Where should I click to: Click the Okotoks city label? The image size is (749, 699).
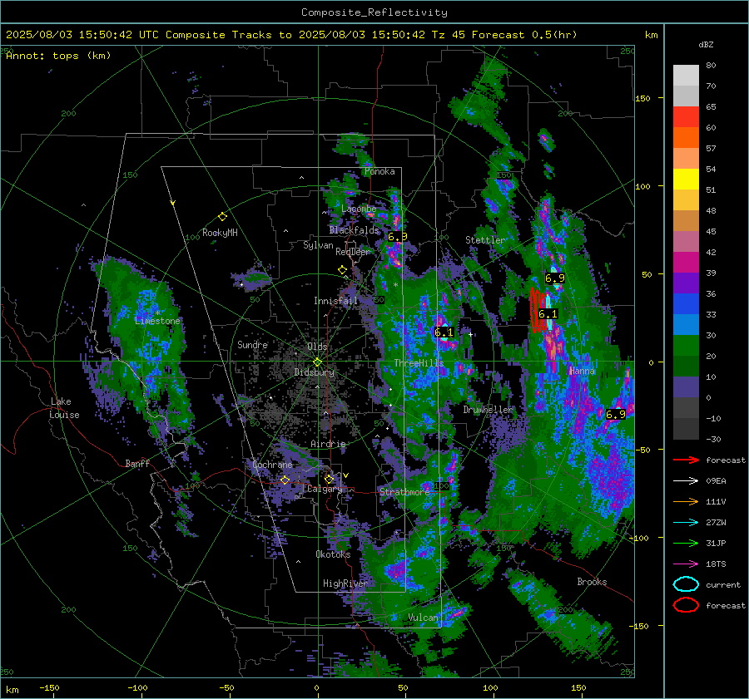coord(333,554)
